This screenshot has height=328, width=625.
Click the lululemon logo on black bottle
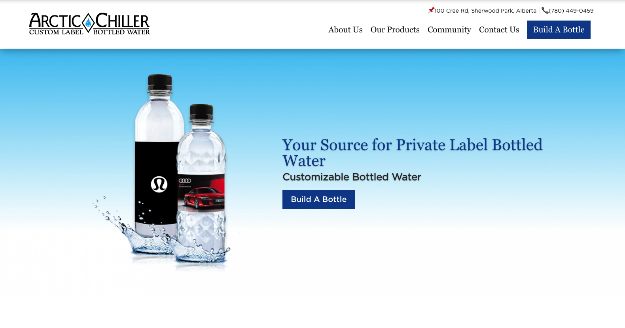pyautogui.click(x=159, y=185)
